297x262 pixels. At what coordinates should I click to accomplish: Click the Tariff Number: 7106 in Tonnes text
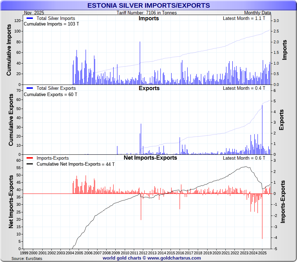(x=147, y=13)
